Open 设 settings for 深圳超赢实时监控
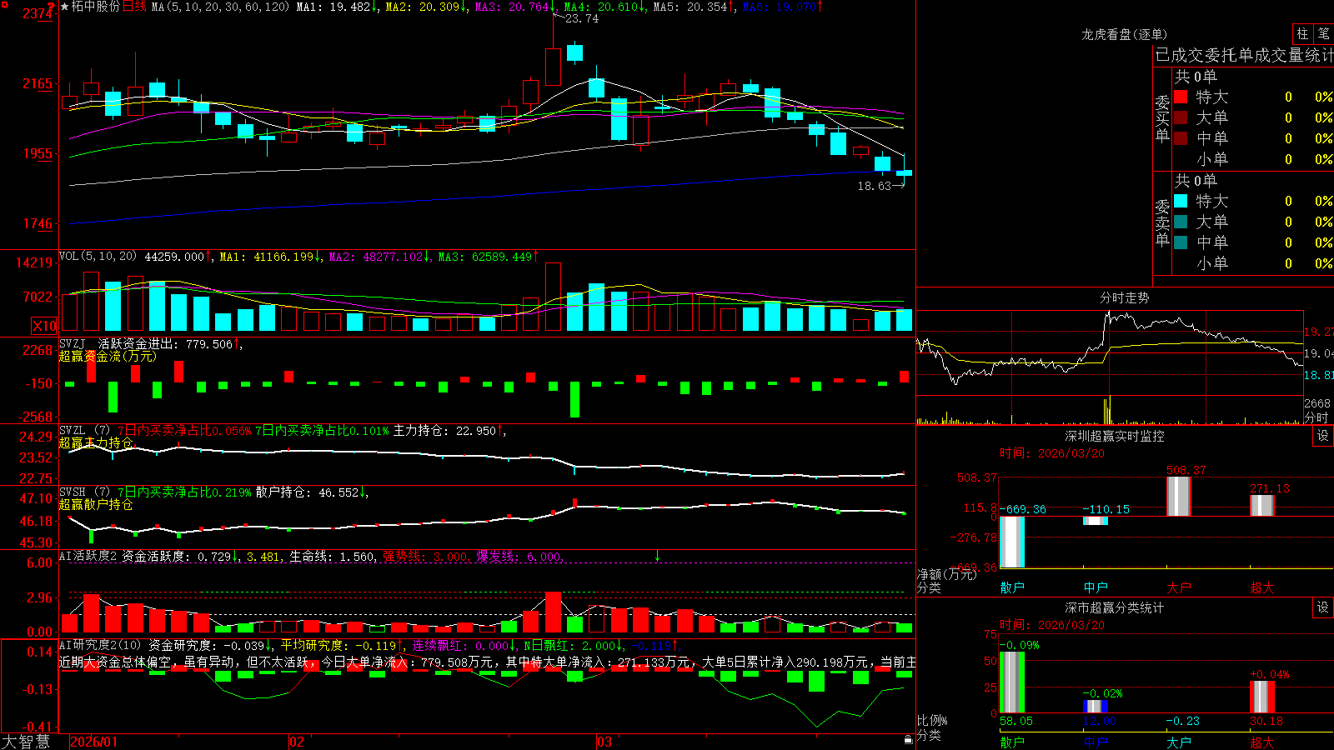 (x=1323, y=436)
